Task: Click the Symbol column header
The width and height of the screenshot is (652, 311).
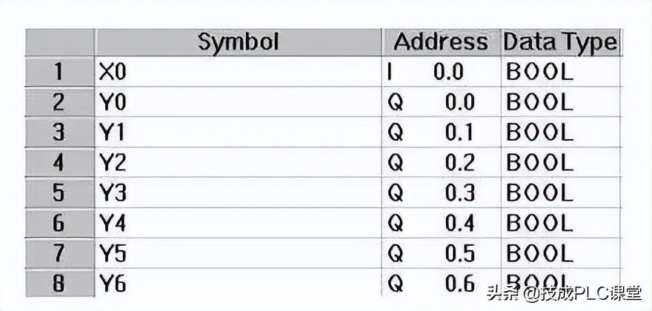Action: pyautogui.click(x=238, y=42)
